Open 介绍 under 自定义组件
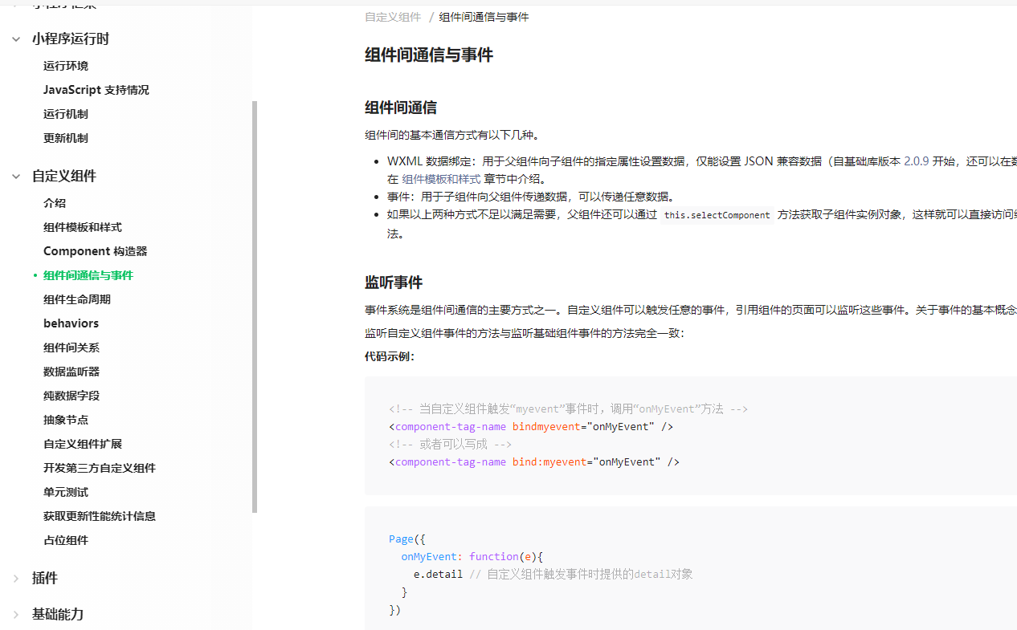1017x630 pixels. [55, 203]
